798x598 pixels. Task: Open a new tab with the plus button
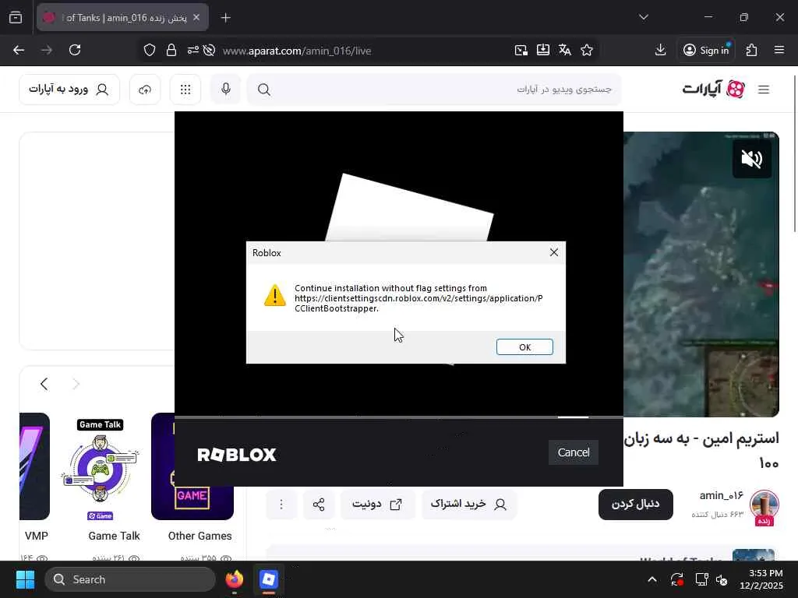click(x=226, y=18)
